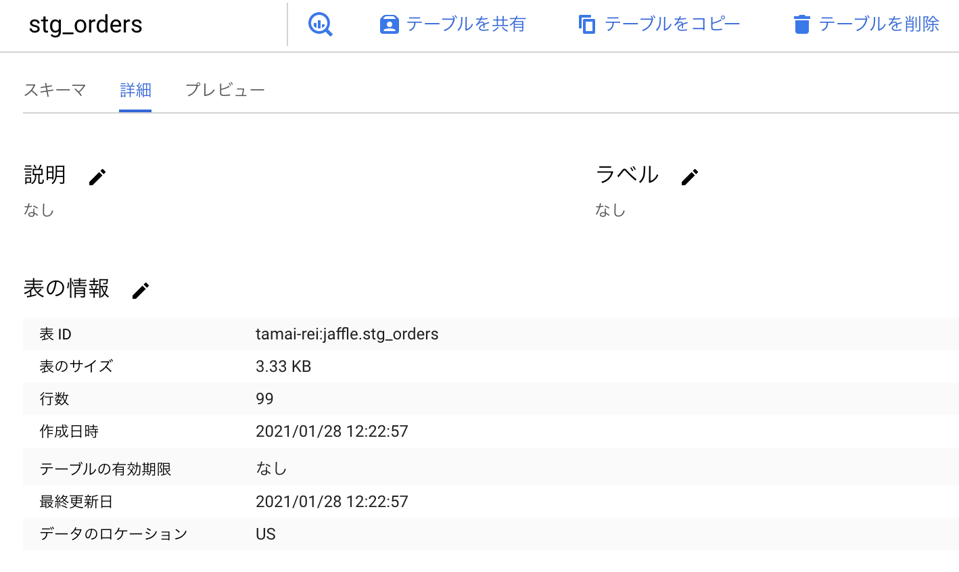Screen dimensions: 959x572
Task: Click the データのロケーション row label
Action: [x=113, y=534]
